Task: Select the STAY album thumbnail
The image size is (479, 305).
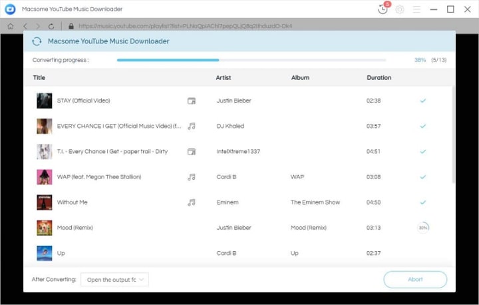Action: coord(45,101)
